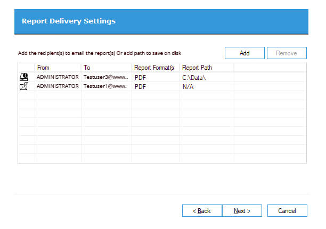The image size is (326, 229).
Task: Select the Testuser1@www. recipient cell
Action: point(106,86)
